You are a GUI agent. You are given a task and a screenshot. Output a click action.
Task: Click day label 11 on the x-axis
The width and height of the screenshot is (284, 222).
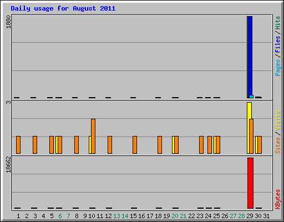point(100,216)
